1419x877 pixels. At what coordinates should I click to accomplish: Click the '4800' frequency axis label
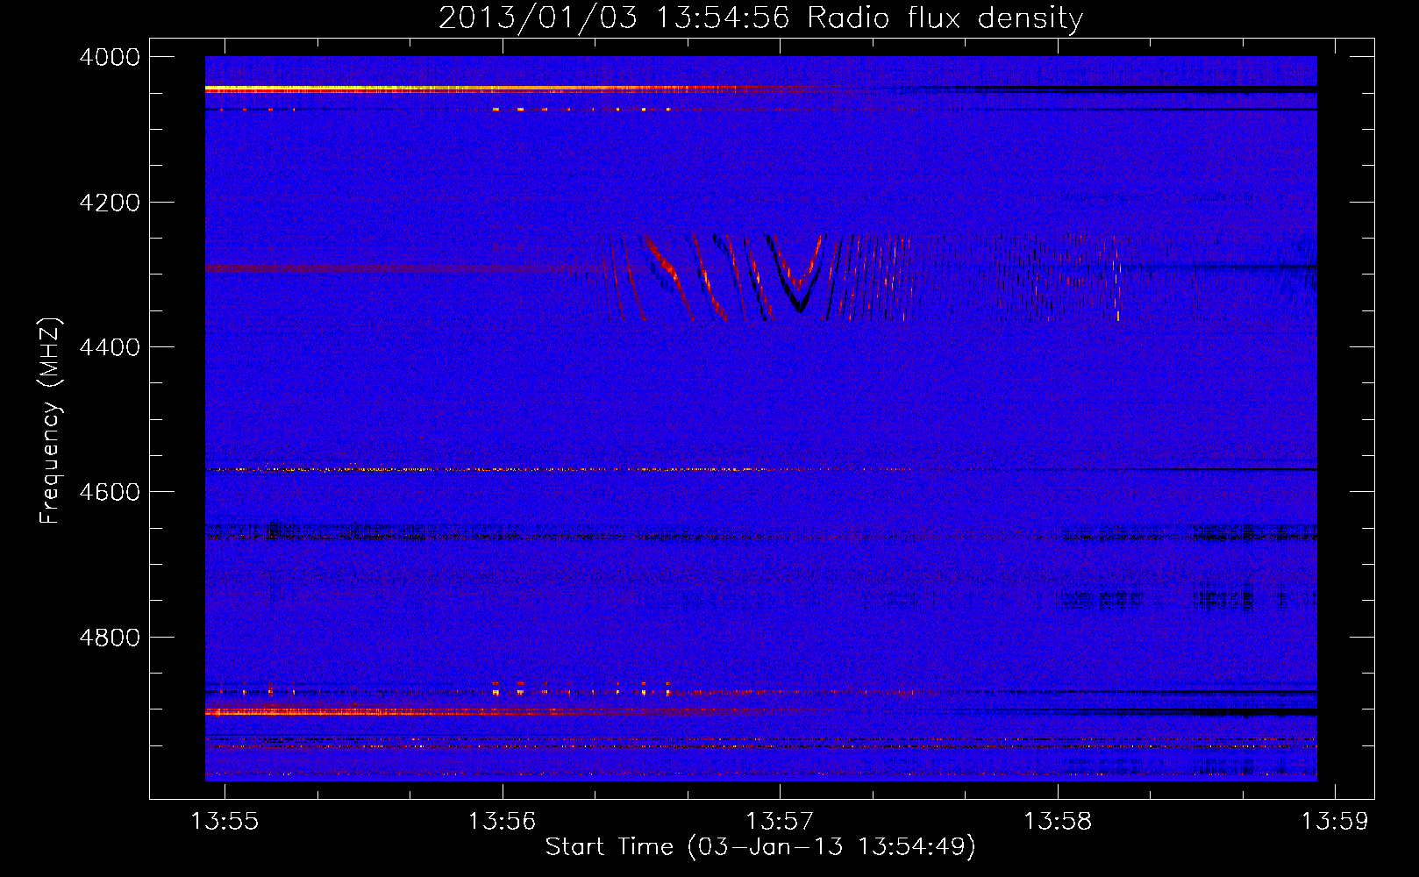pyautogui.click(x=110, y=637)
